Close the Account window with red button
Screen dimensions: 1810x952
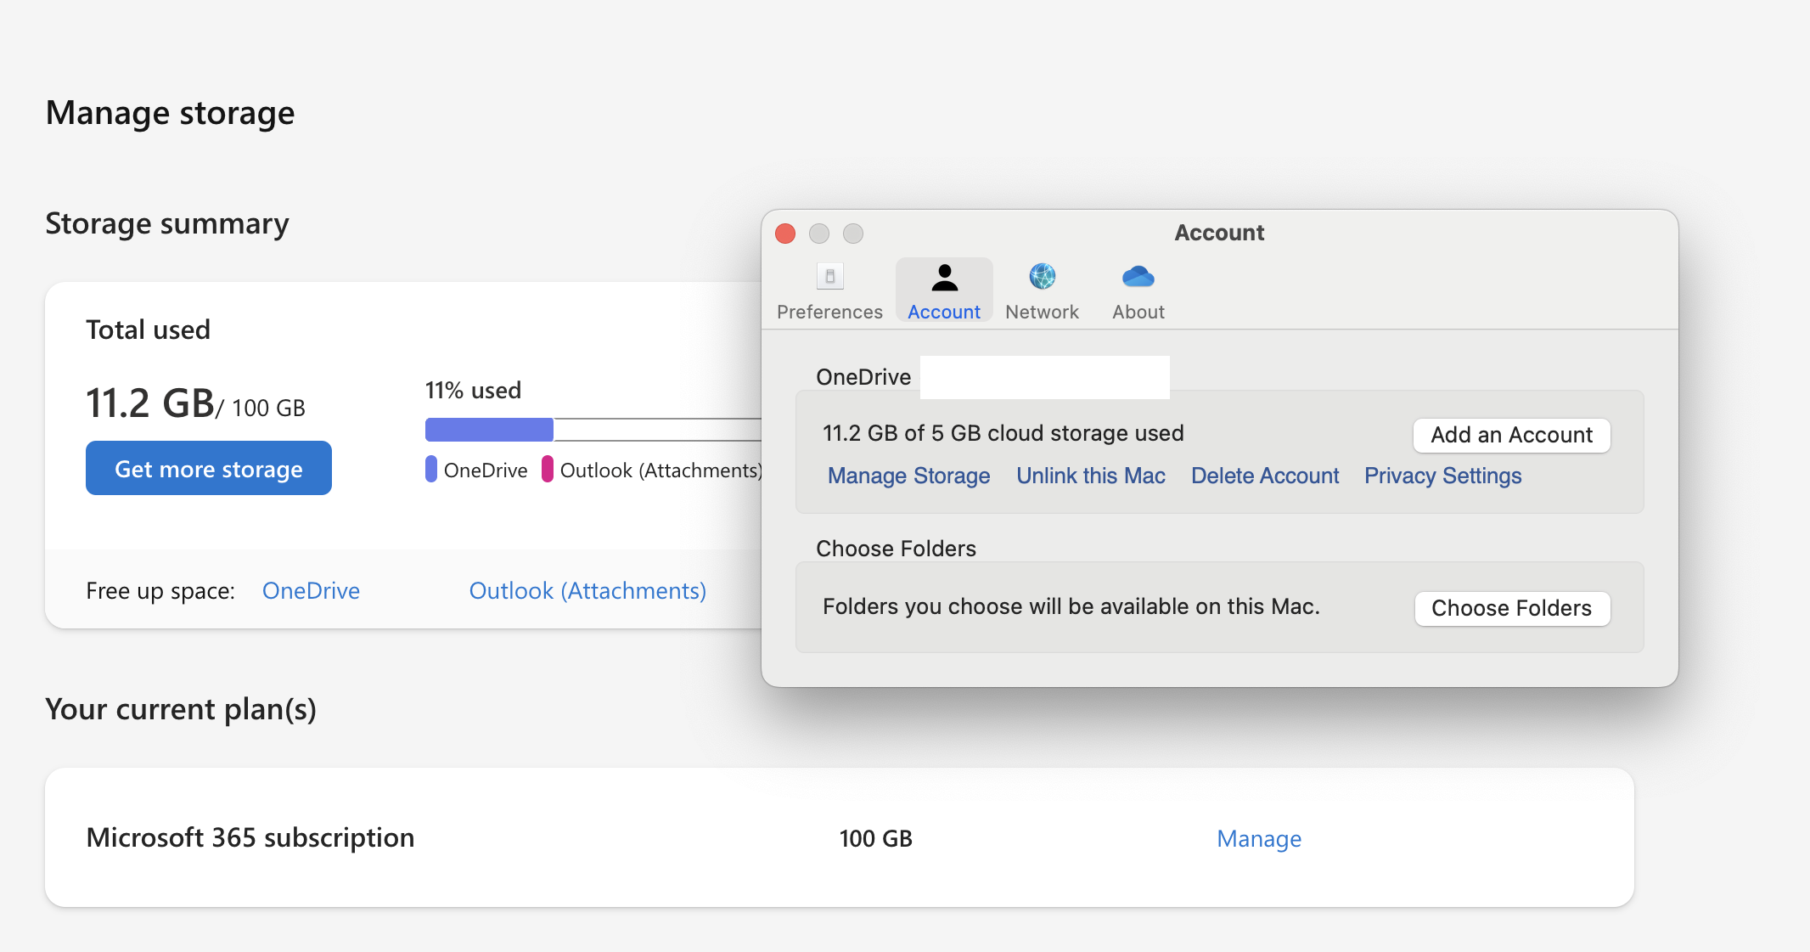785,234
